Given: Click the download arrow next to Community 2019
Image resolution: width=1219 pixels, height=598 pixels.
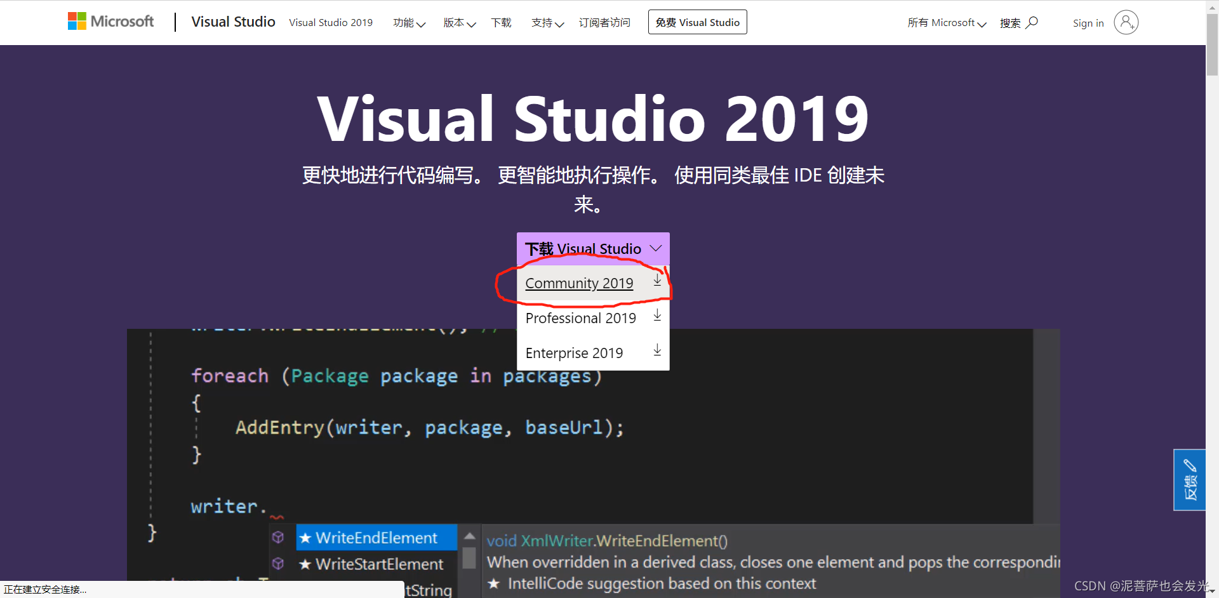Looking at the screenshot, I should click(x=657, y=280).
